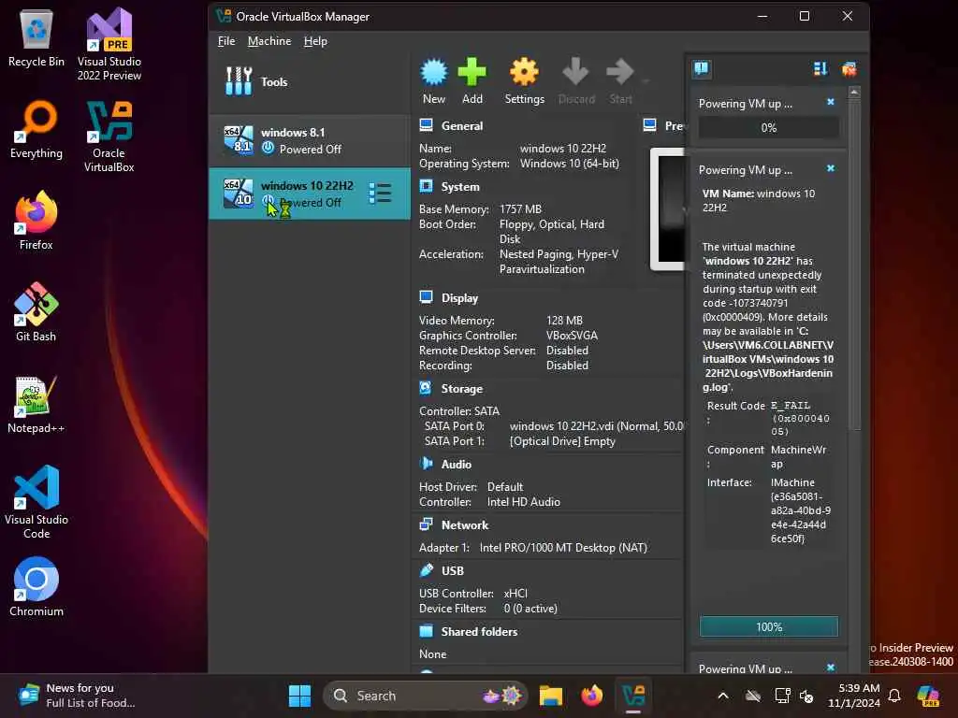Open the Machine menu
Viewport: 958px width, 718px height.
[x=269, y=41]
